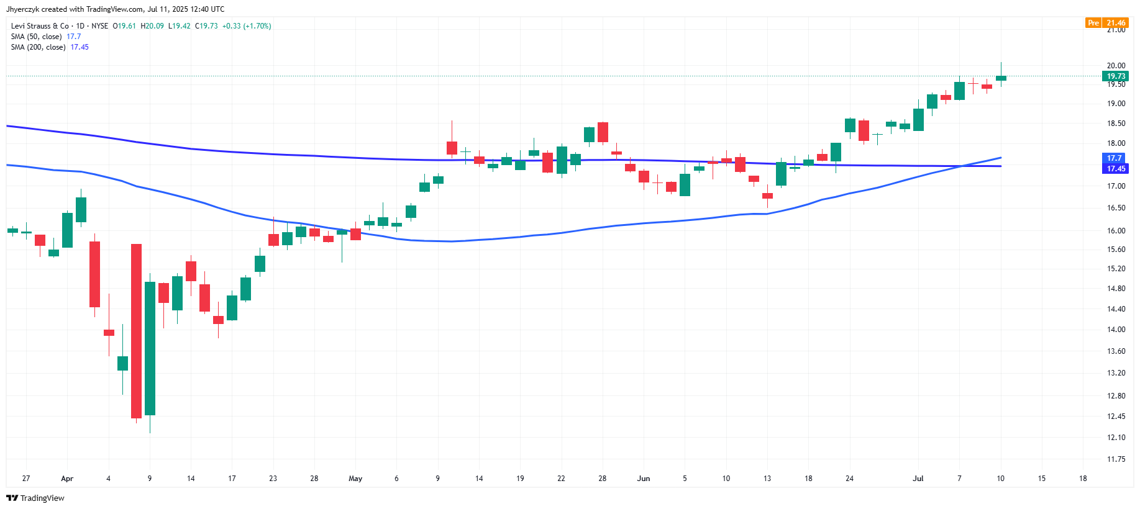Click the tall red candle near April 9
The width and height of the screenshot is (1140, 509).
coord(136,331)
